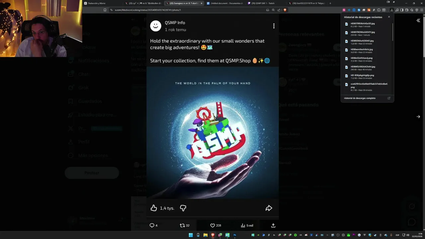Share the QSMP post with arrow icon
The height and width of the screenshot is (239, 425).
pyautogui.click(x=269, y=208)
